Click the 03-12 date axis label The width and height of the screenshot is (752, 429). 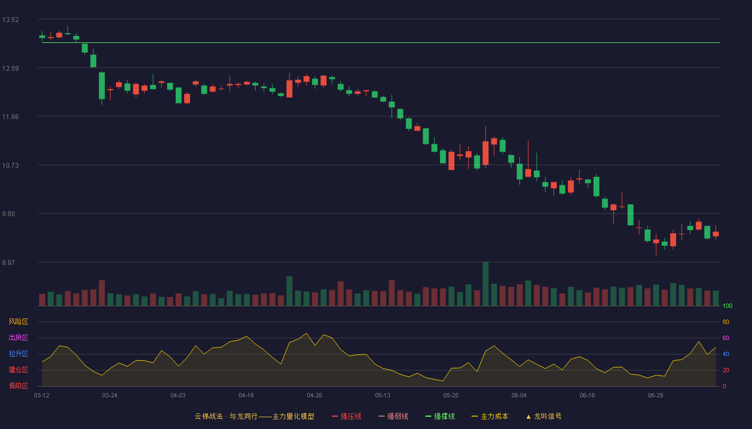click(42, 395)
